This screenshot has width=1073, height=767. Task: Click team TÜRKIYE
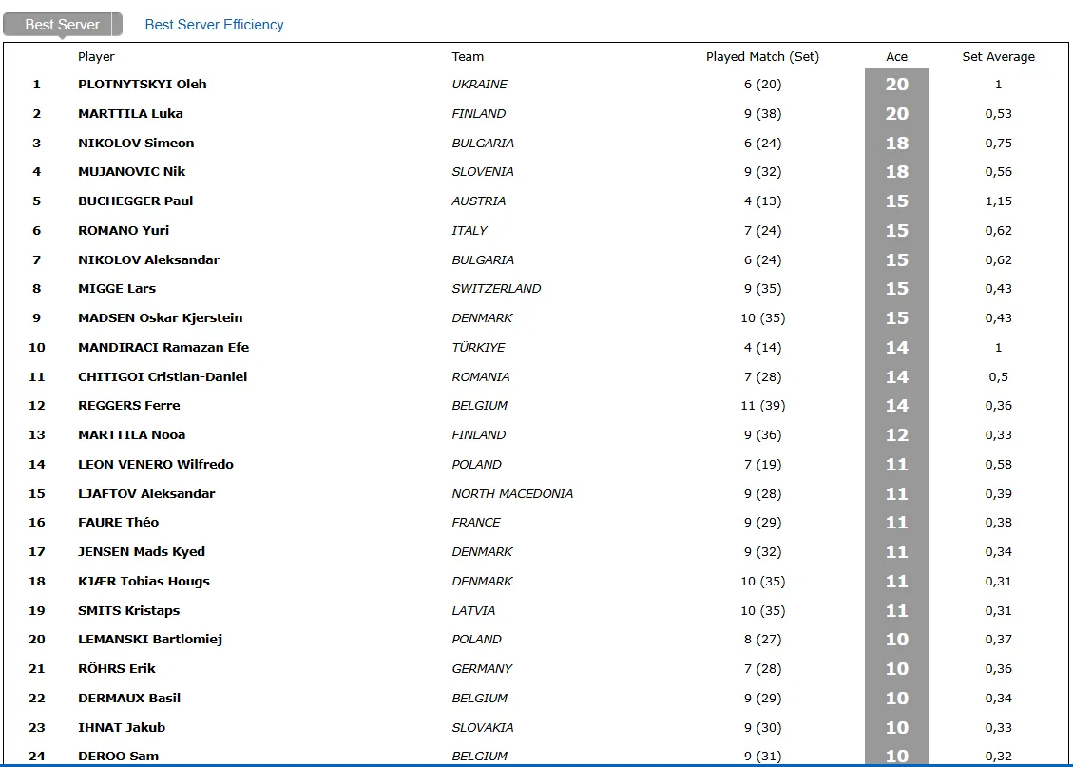[478, 348]
